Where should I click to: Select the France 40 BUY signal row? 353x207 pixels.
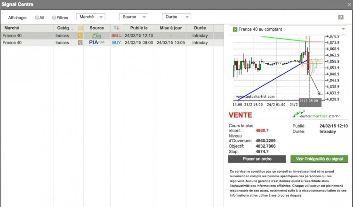coord(112,42)
